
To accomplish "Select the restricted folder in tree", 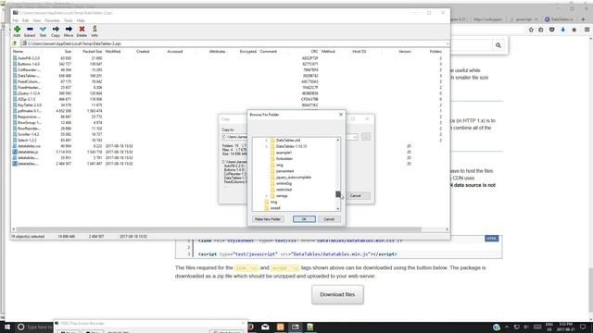I will coord(284,190).
